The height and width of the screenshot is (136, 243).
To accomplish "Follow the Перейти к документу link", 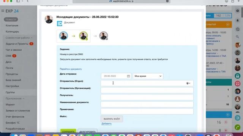I will pyautogui.click(x=71, y=69).
